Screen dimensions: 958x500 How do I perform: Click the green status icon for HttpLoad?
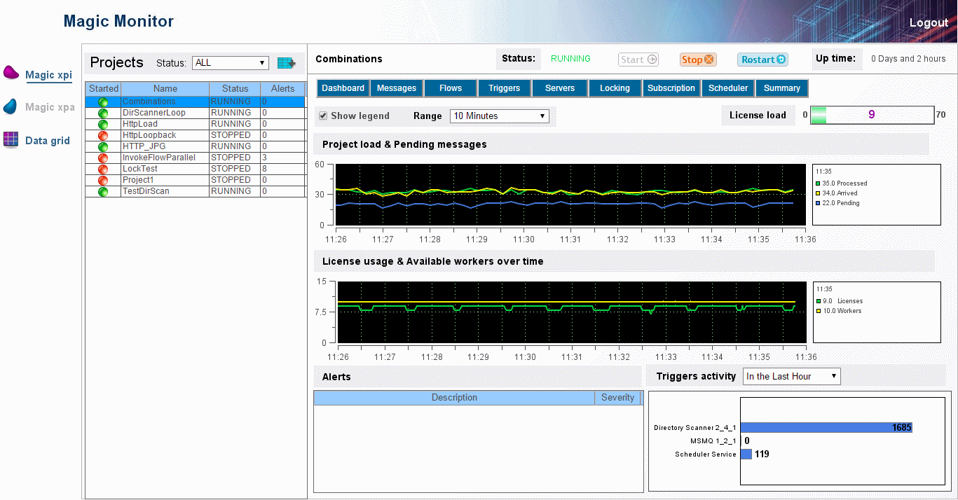[x=103, y=124]
